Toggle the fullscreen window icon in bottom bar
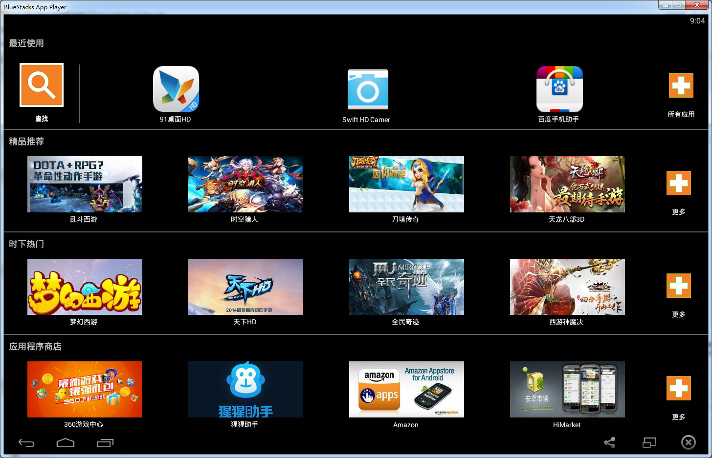712x458 pixels. click(x=649, y=443)
